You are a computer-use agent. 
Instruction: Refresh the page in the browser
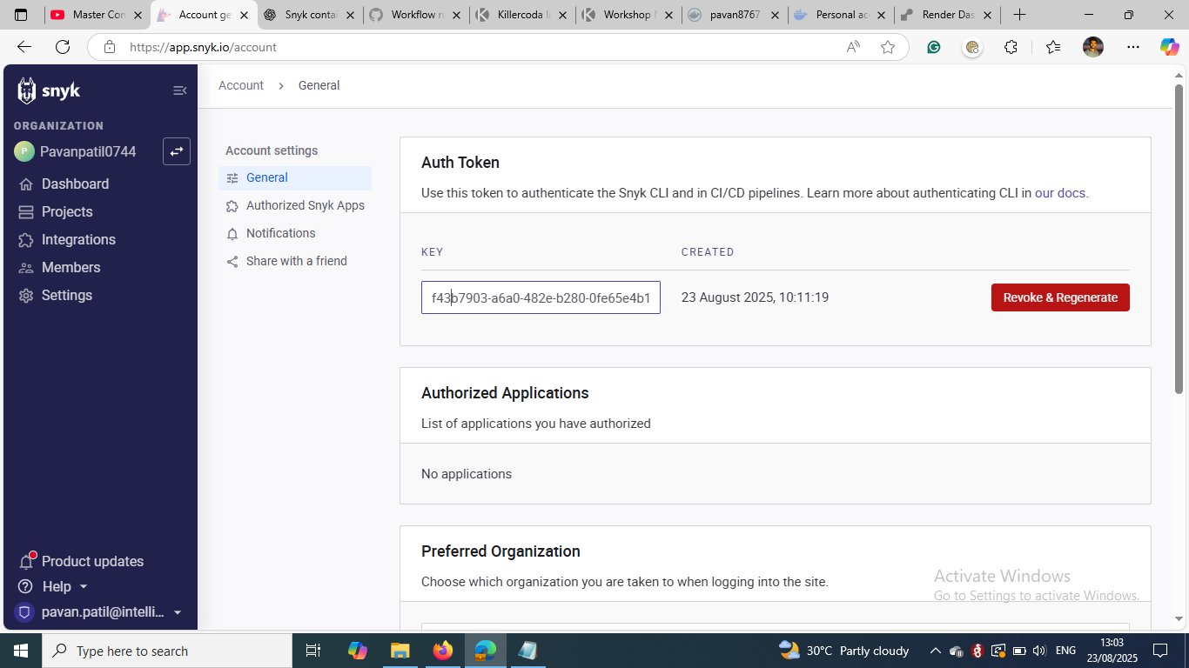(x=63, y=47)
